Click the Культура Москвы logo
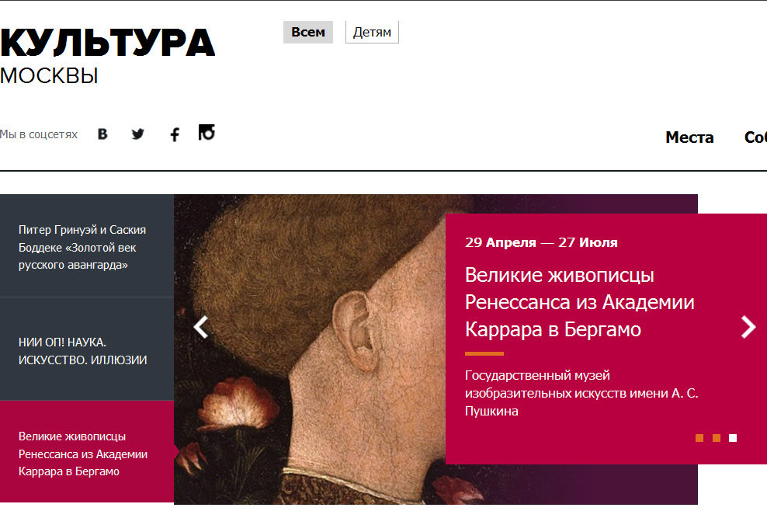This screenshot has width=767, height=511. point(108,56)
